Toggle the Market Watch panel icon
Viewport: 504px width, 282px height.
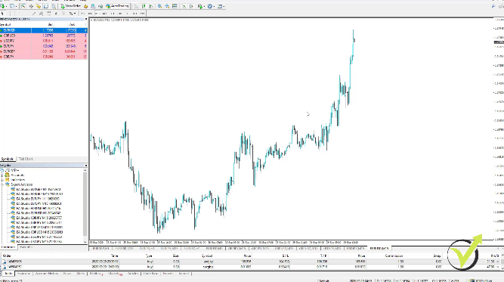23,6
